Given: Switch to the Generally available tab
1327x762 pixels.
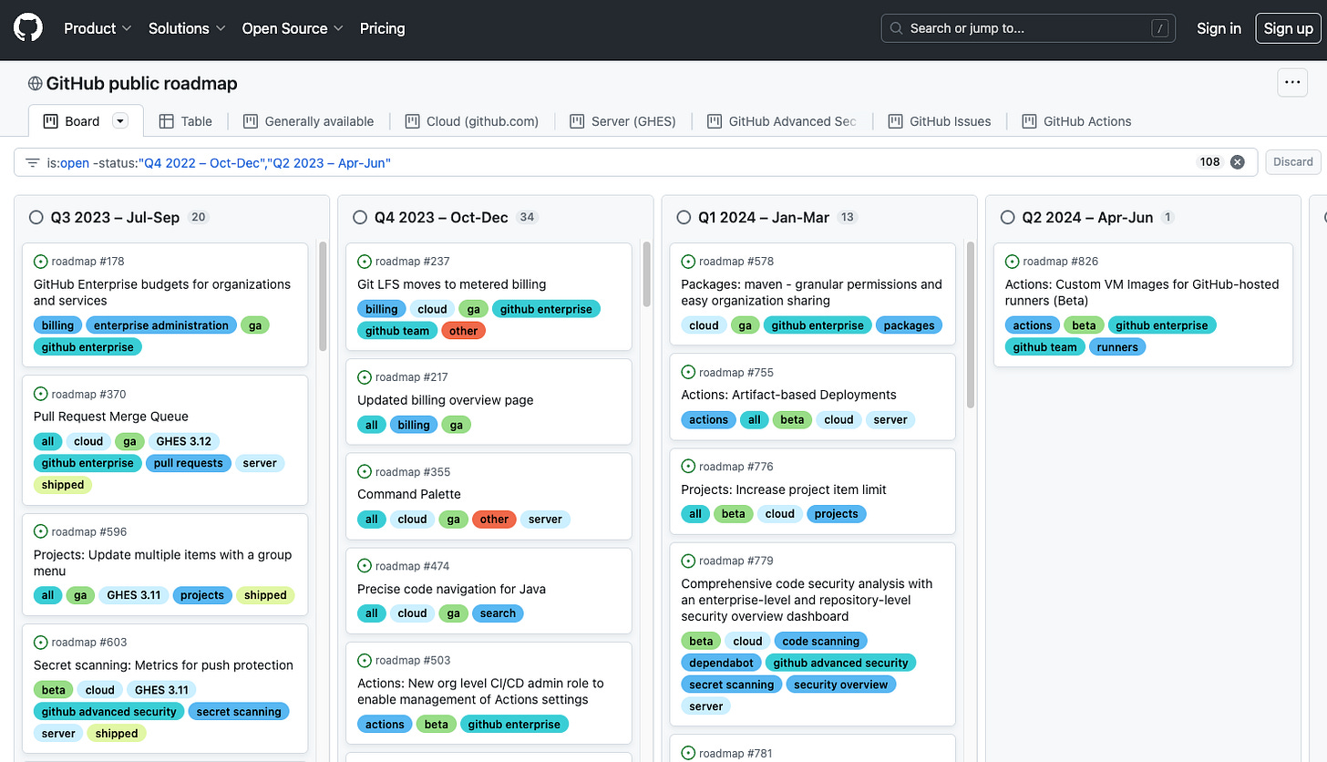Looking at the screenshot, I should click(x=309, y=121).
